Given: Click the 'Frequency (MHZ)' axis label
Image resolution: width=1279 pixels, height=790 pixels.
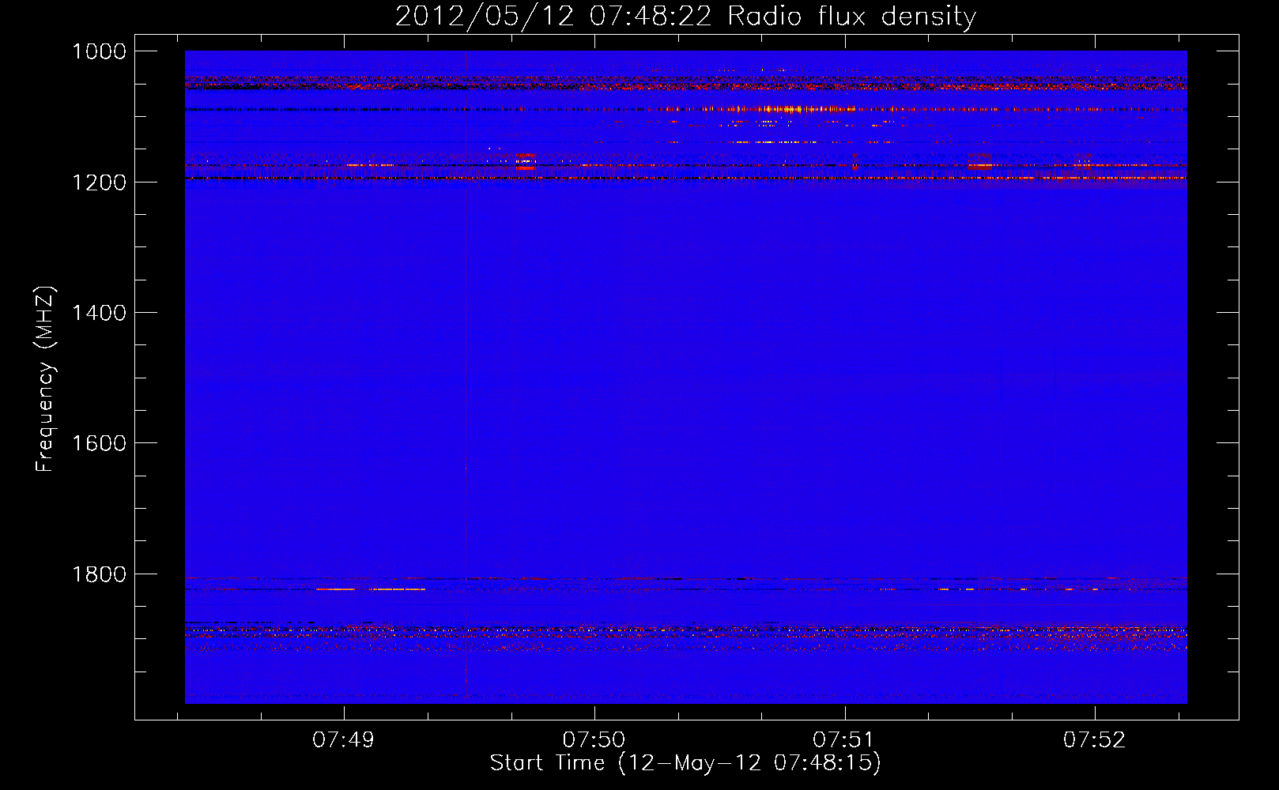Looking at the screenshot, I should (x=46, y=379).
